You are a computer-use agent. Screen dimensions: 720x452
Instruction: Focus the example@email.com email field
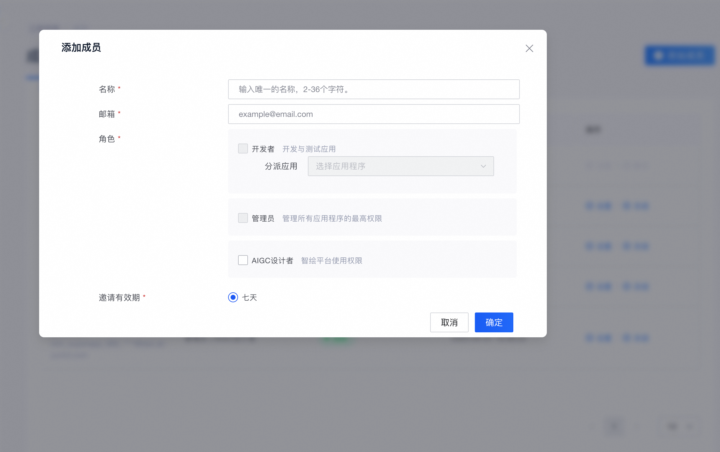374,114
